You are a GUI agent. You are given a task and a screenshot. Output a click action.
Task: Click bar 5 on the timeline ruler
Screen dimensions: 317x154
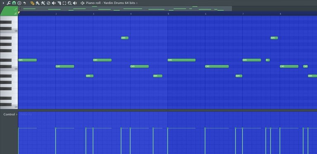click(168, 14)
